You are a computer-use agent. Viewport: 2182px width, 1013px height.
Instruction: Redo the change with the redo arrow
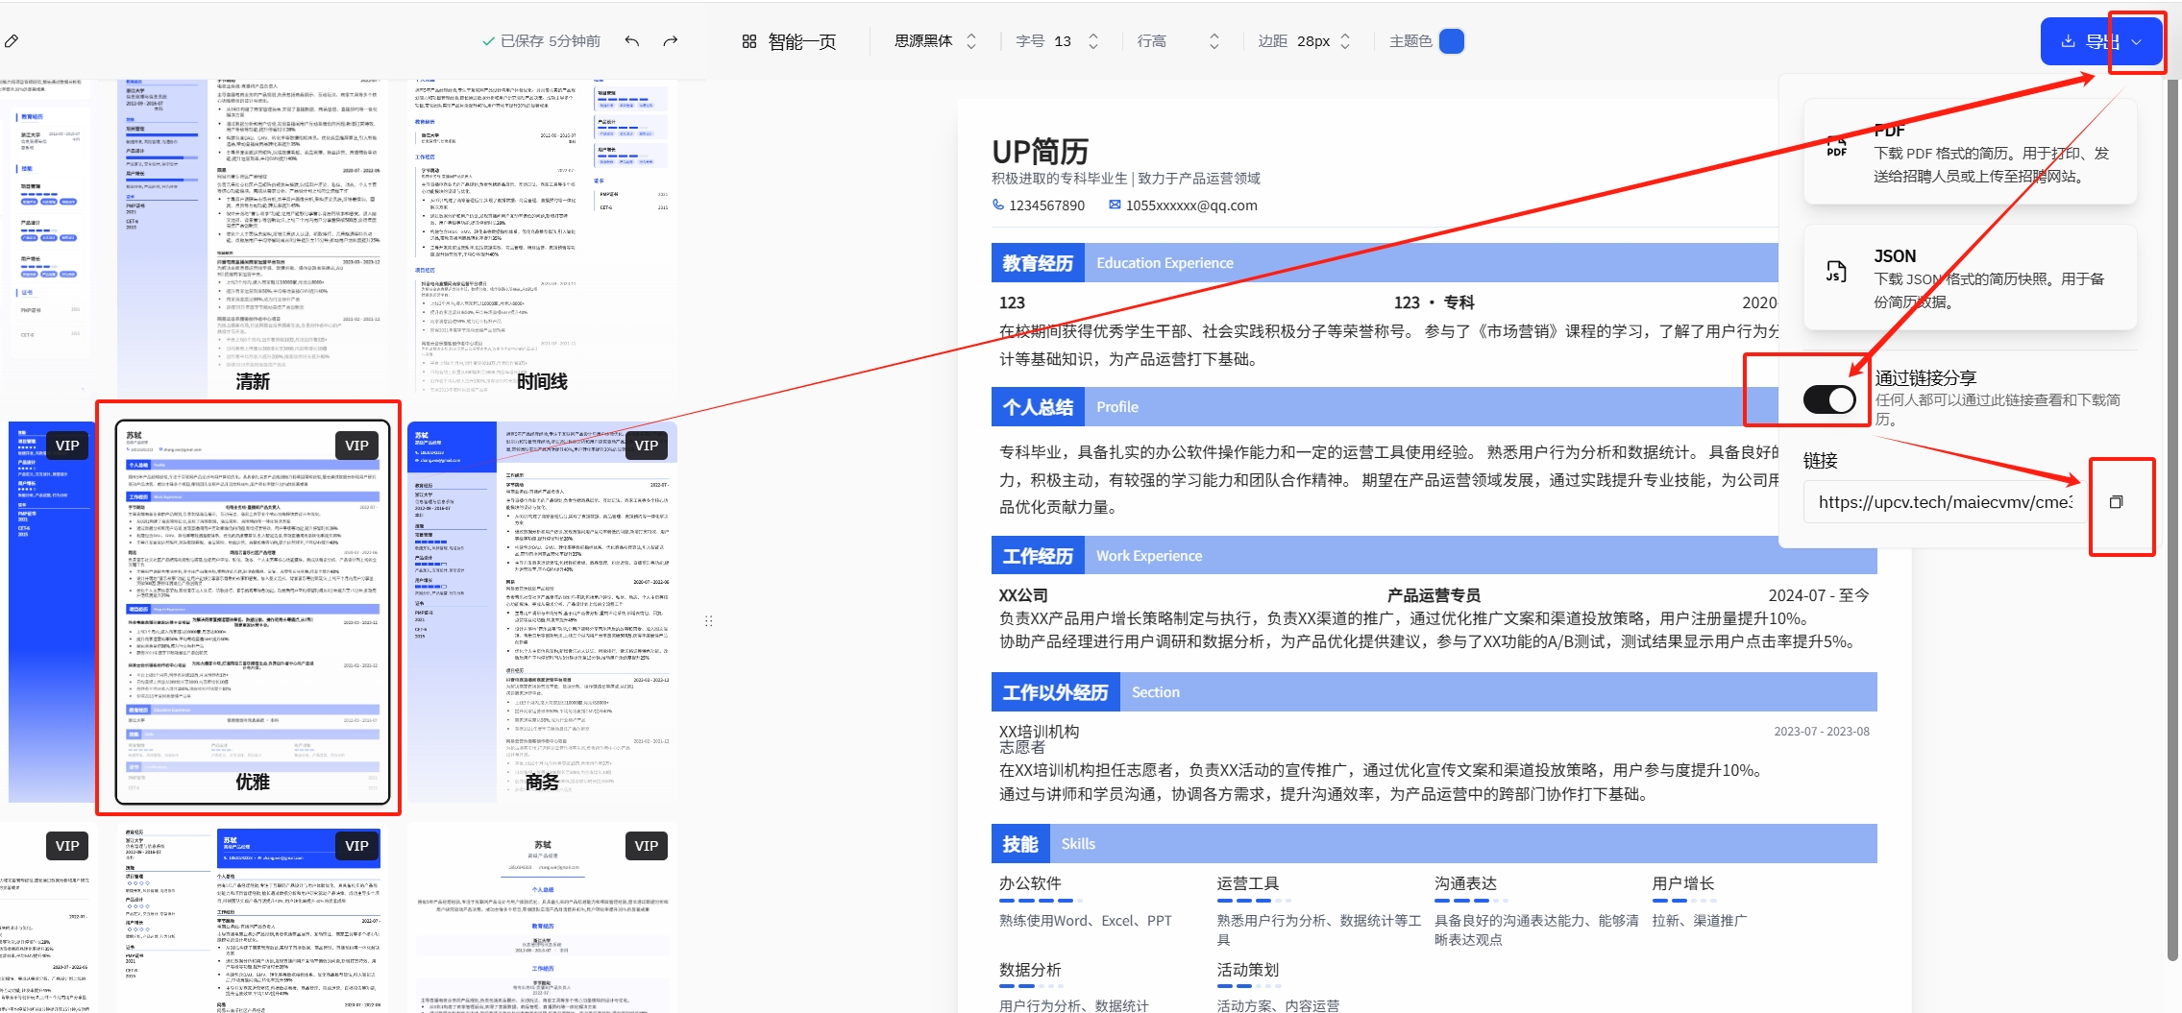(x=671, y=41)
